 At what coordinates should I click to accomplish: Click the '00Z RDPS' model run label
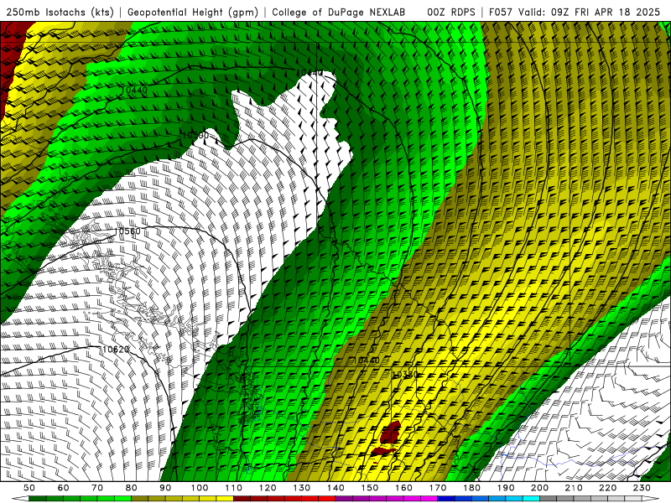pos(451,12)
